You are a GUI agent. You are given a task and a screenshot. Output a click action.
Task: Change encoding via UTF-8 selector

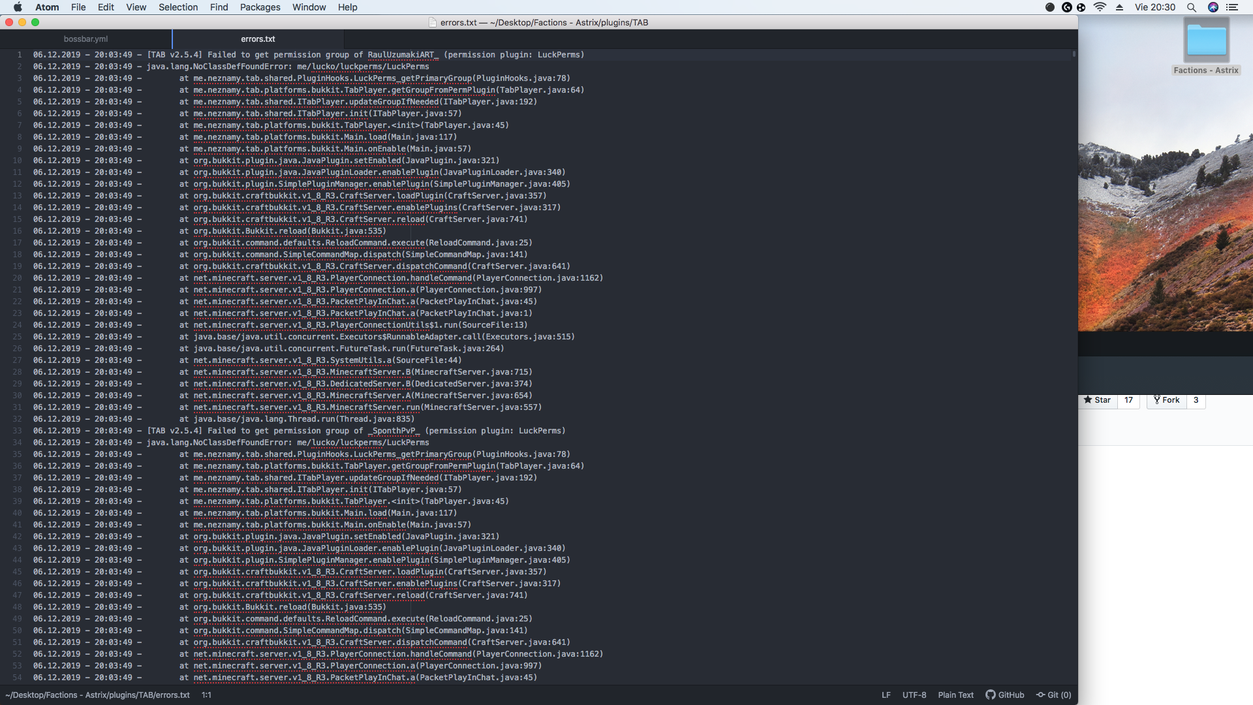click(914, 695)
